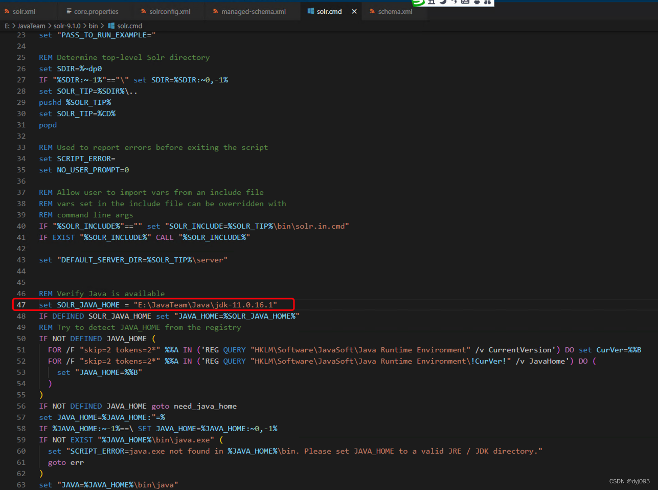Click 'IF DEFINED SOLR_JAVA_HOME set' line
This screenshot has height=490, width=658.
point(169,316)
